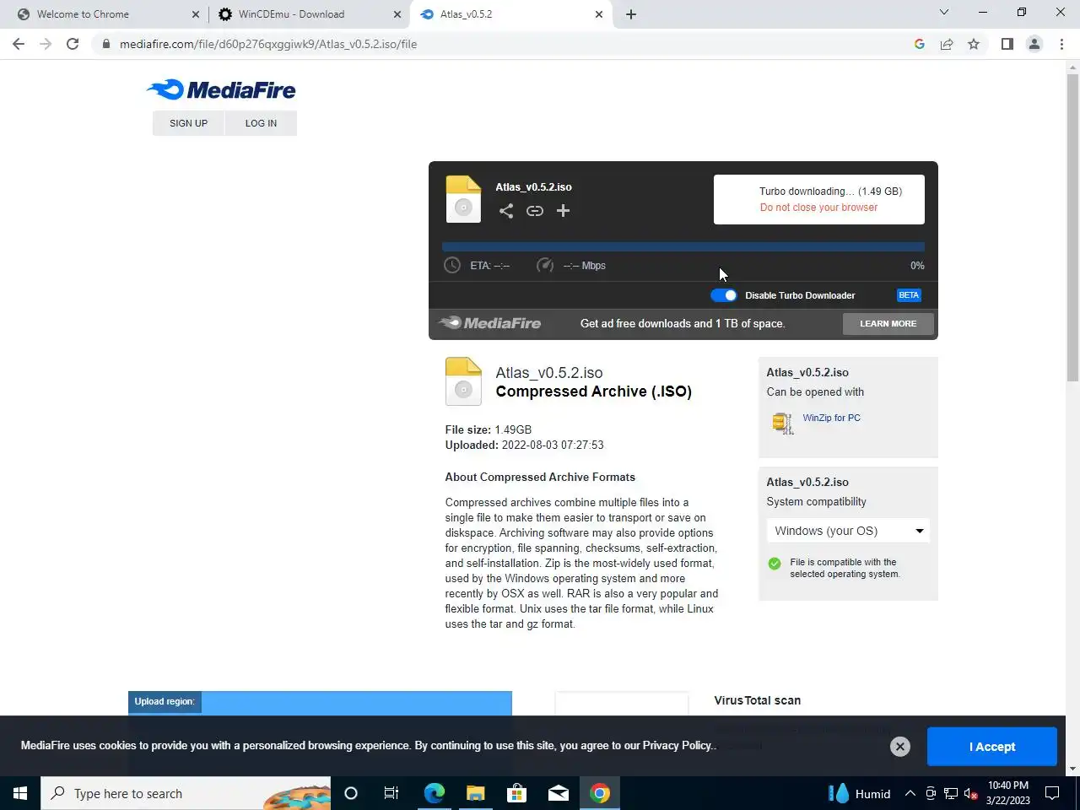
Task: Click the speed gauge Mbps icon
Action: tap(545, 266)
